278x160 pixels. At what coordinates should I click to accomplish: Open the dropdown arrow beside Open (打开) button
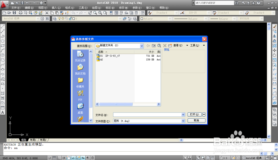tap(204, 114)
